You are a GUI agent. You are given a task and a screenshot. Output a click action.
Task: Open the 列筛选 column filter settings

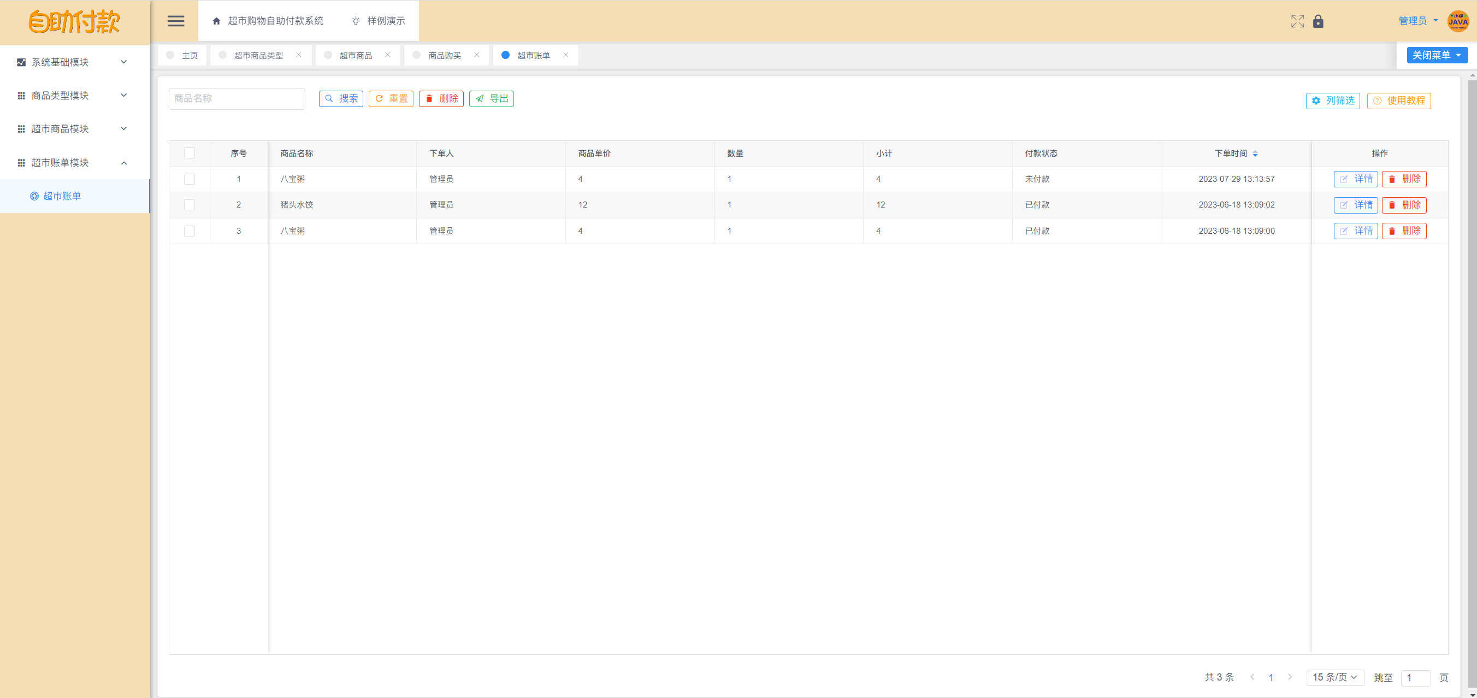[x=1332, y=100]
